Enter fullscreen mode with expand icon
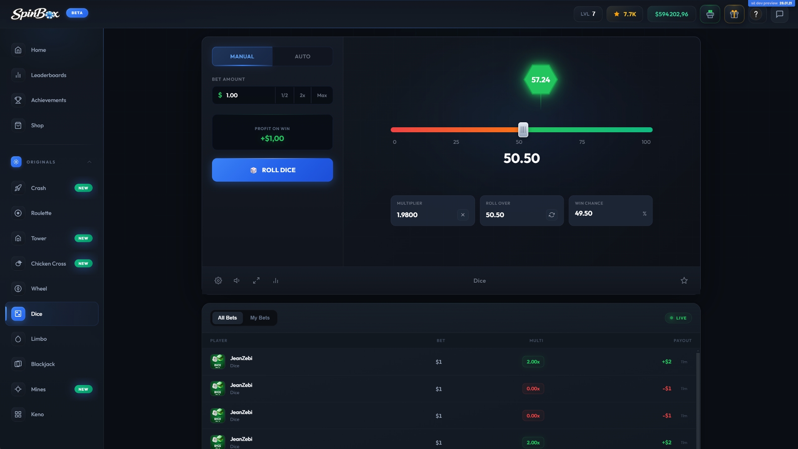This screenshot has width=798, height=449. (256, 281)
